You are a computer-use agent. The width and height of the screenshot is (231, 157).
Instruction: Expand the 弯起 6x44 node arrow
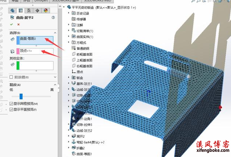(x=68, y=142)
